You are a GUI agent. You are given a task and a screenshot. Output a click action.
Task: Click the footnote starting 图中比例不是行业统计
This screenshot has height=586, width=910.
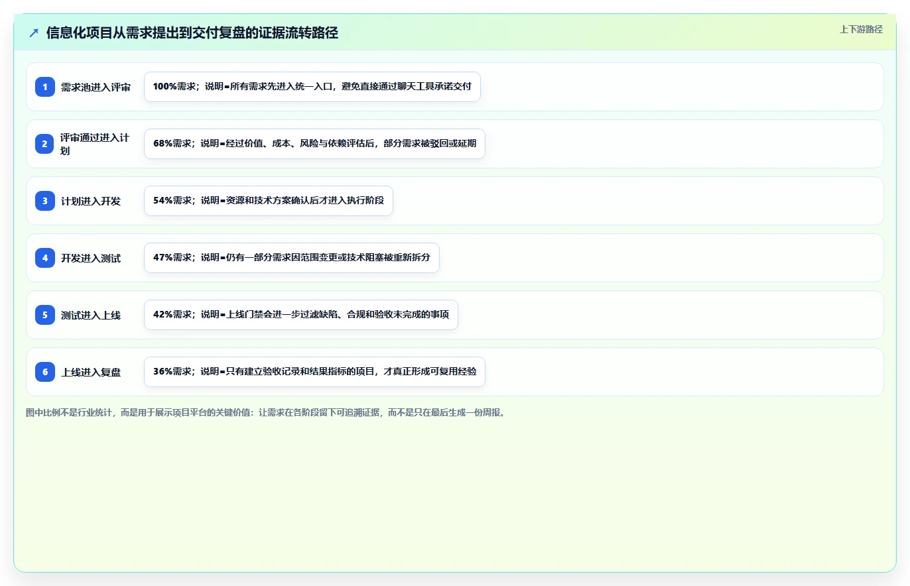click(x=265, y=412)
